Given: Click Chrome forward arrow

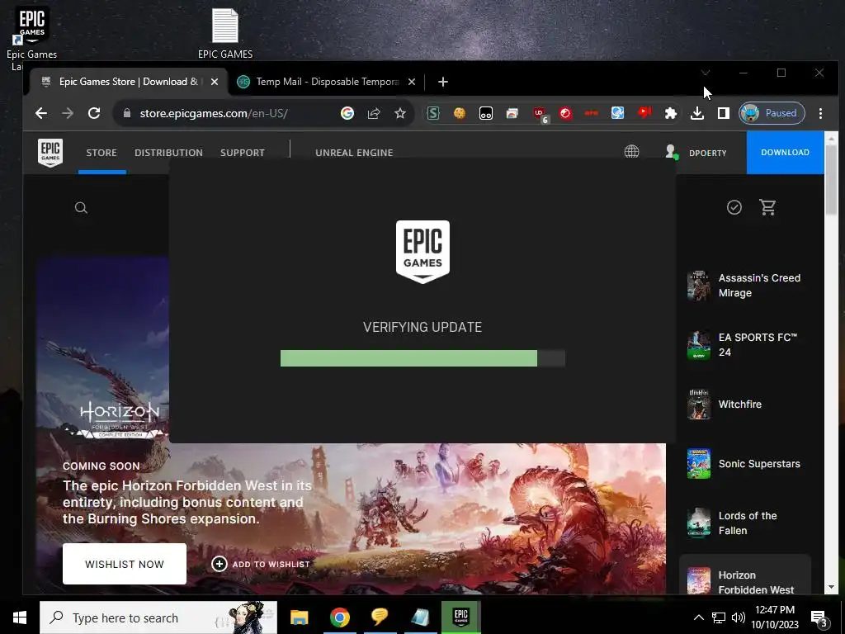Looking at the screenshot, I should click(x=68, y=113).
